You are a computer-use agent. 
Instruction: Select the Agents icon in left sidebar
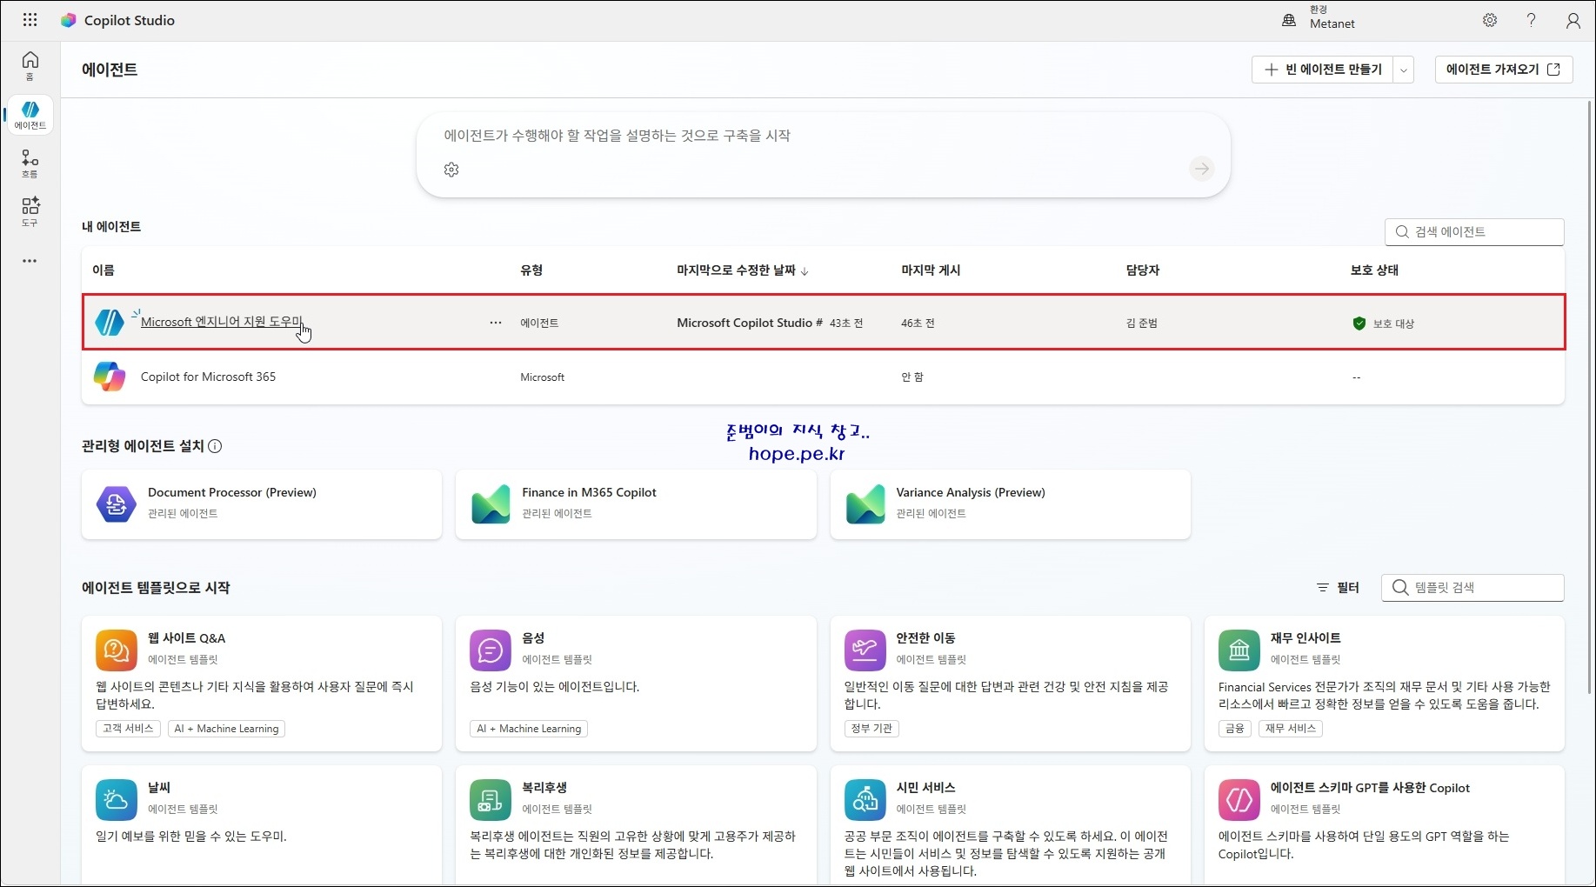click(30, 114)
